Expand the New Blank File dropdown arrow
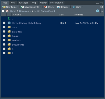105x99 pixels. [41, 7]
